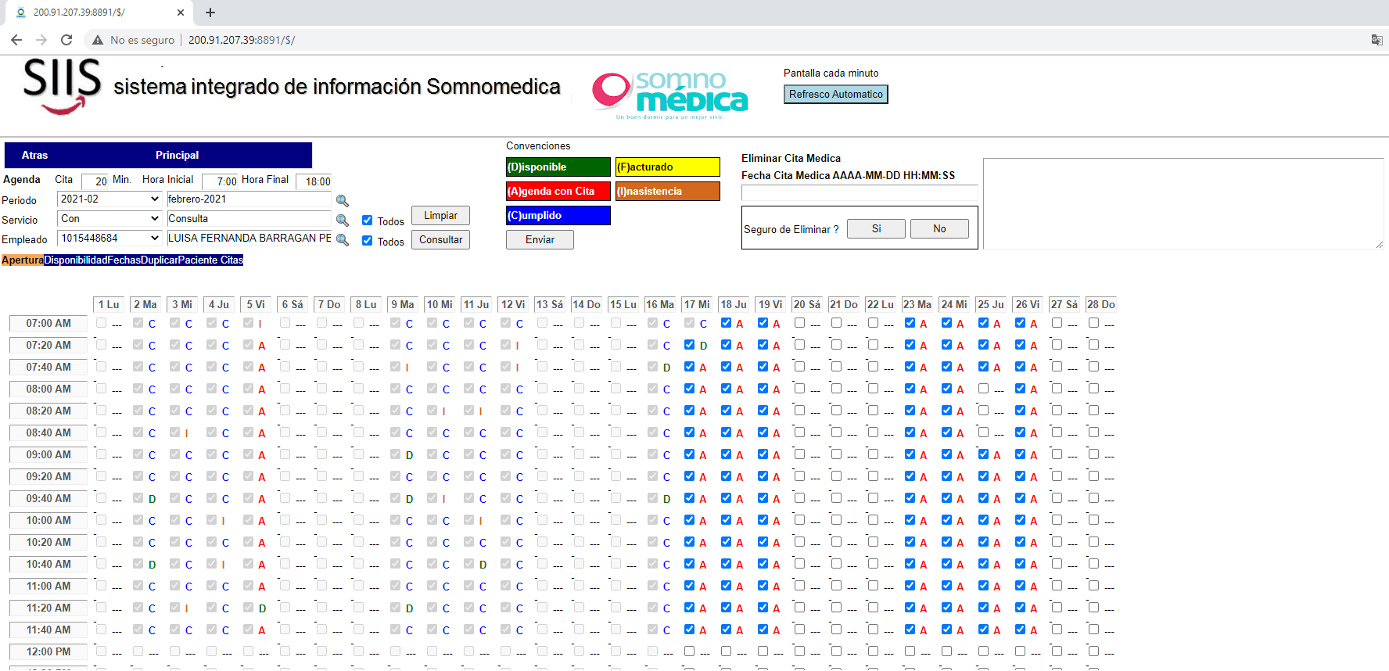
Task: Toggle the Todos checkbox beside Empleado row
Action: 367,241
